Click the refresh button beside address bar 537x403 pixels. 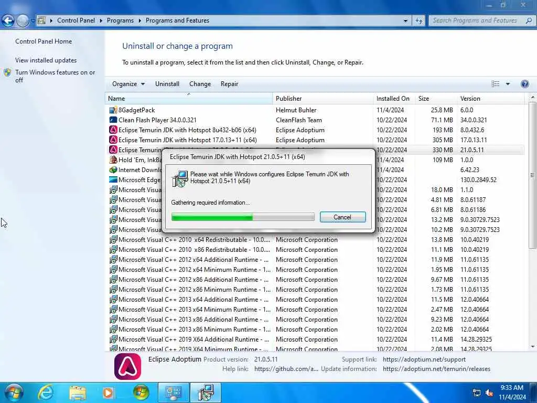(419, 20)
